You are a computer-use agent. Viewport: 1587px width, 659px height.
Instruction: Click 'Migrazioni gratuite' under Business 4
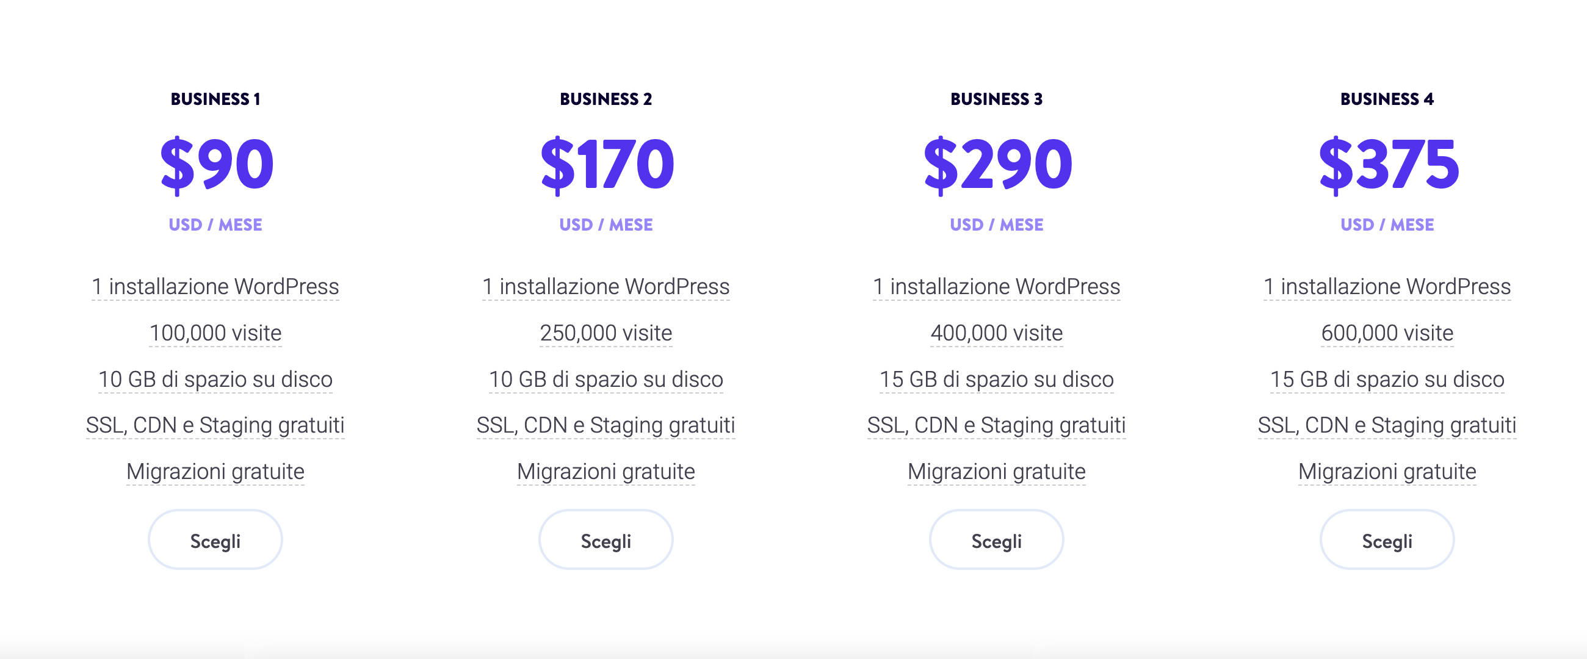[x=1387, y=472]
